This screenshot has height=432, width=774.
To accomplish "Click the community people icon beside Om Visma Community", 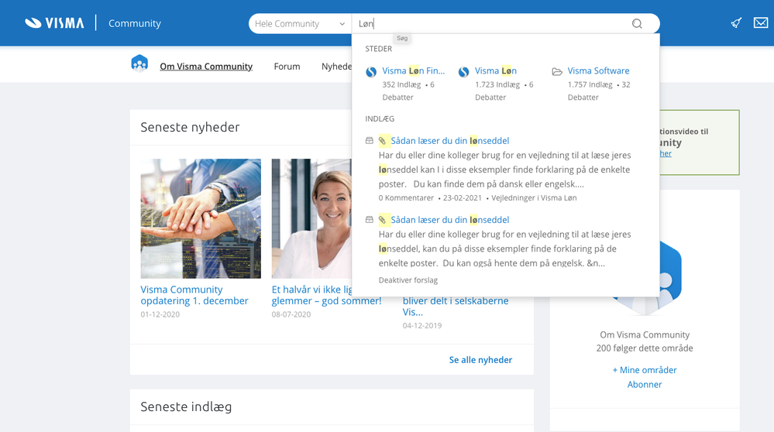I will click(139, 64).
